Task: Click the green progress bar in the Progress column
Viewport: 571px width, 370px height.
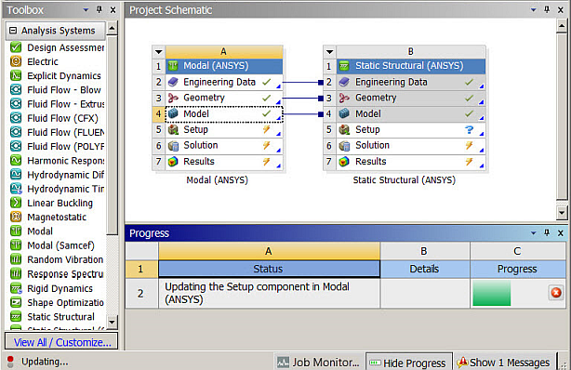Action: [492, 293]
